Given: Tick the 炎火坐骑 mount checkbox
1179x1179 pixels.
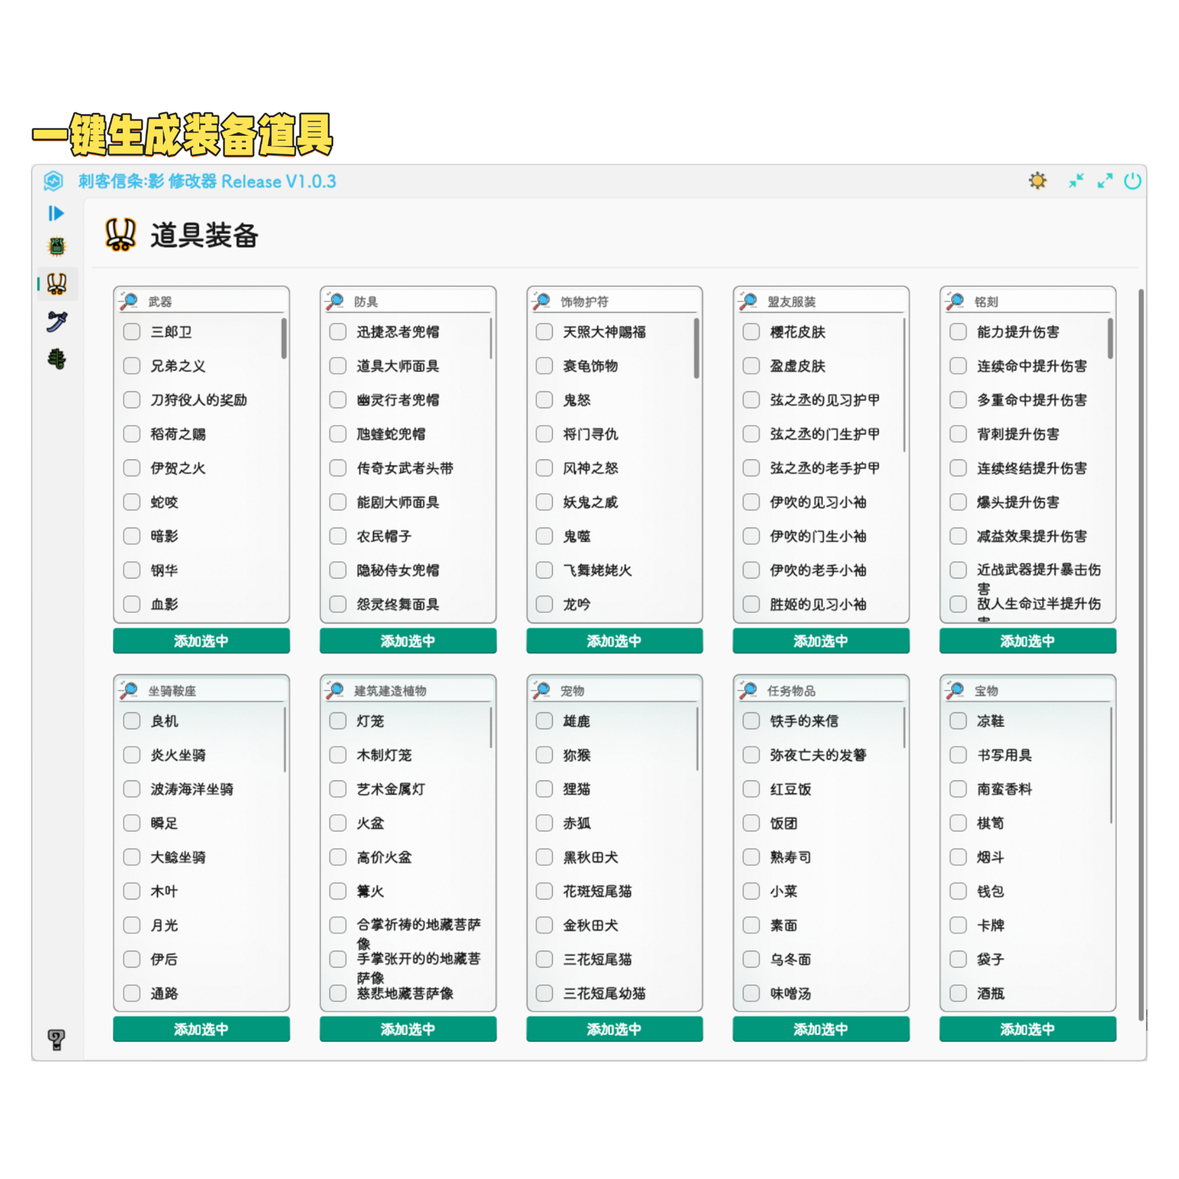Looking at the screenshot, I should coord(132,755).
